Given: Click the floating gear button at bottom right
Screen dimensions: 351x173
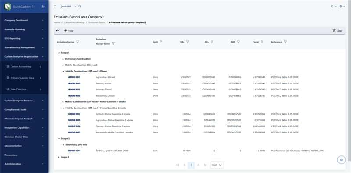Looking at the screenshot, I should click(x=341, y=160).
